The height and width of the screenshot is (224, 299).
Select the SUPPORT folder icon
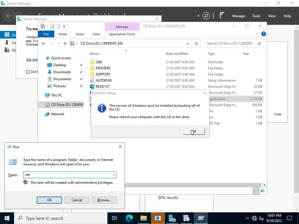(92, 74)
